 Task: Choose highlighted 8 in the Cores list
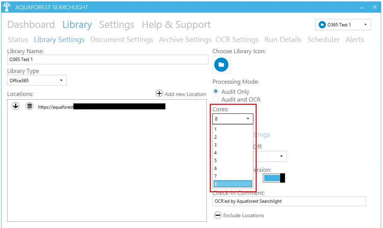click(x=233, y=184)
